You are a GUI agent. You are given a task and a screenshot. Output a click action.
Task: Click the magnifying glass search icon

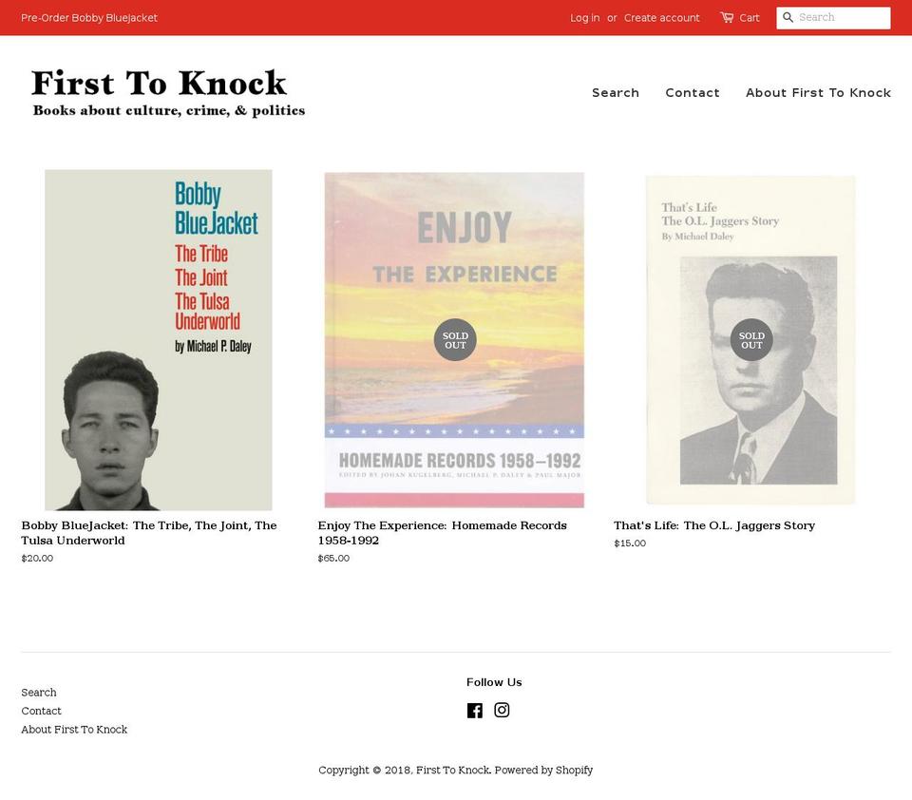click(x=788, y=17)
